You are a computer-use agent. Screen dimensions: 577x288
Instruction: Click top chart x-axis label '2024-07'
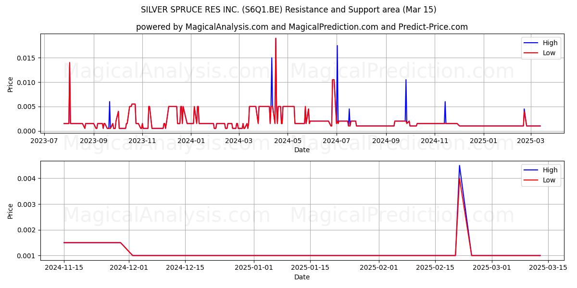coord(337,141)
